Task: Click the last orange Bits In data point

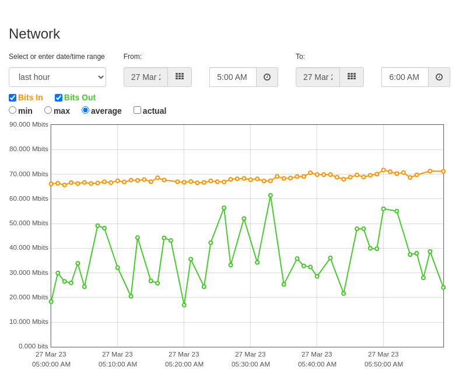Action: point(443,172)
